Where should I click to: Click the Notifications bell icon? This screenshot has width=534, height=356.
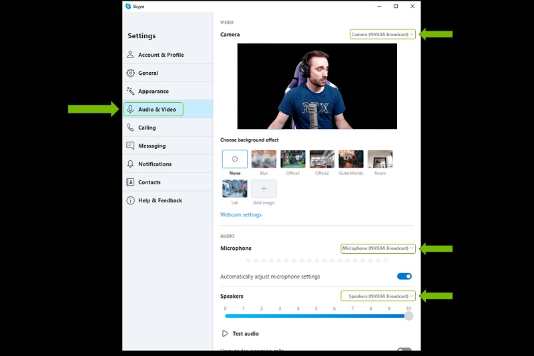click(130, 164)
